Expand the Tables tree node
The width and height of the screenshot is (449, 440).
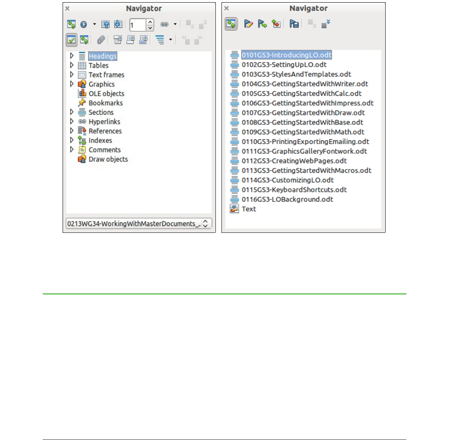[72, 65]
